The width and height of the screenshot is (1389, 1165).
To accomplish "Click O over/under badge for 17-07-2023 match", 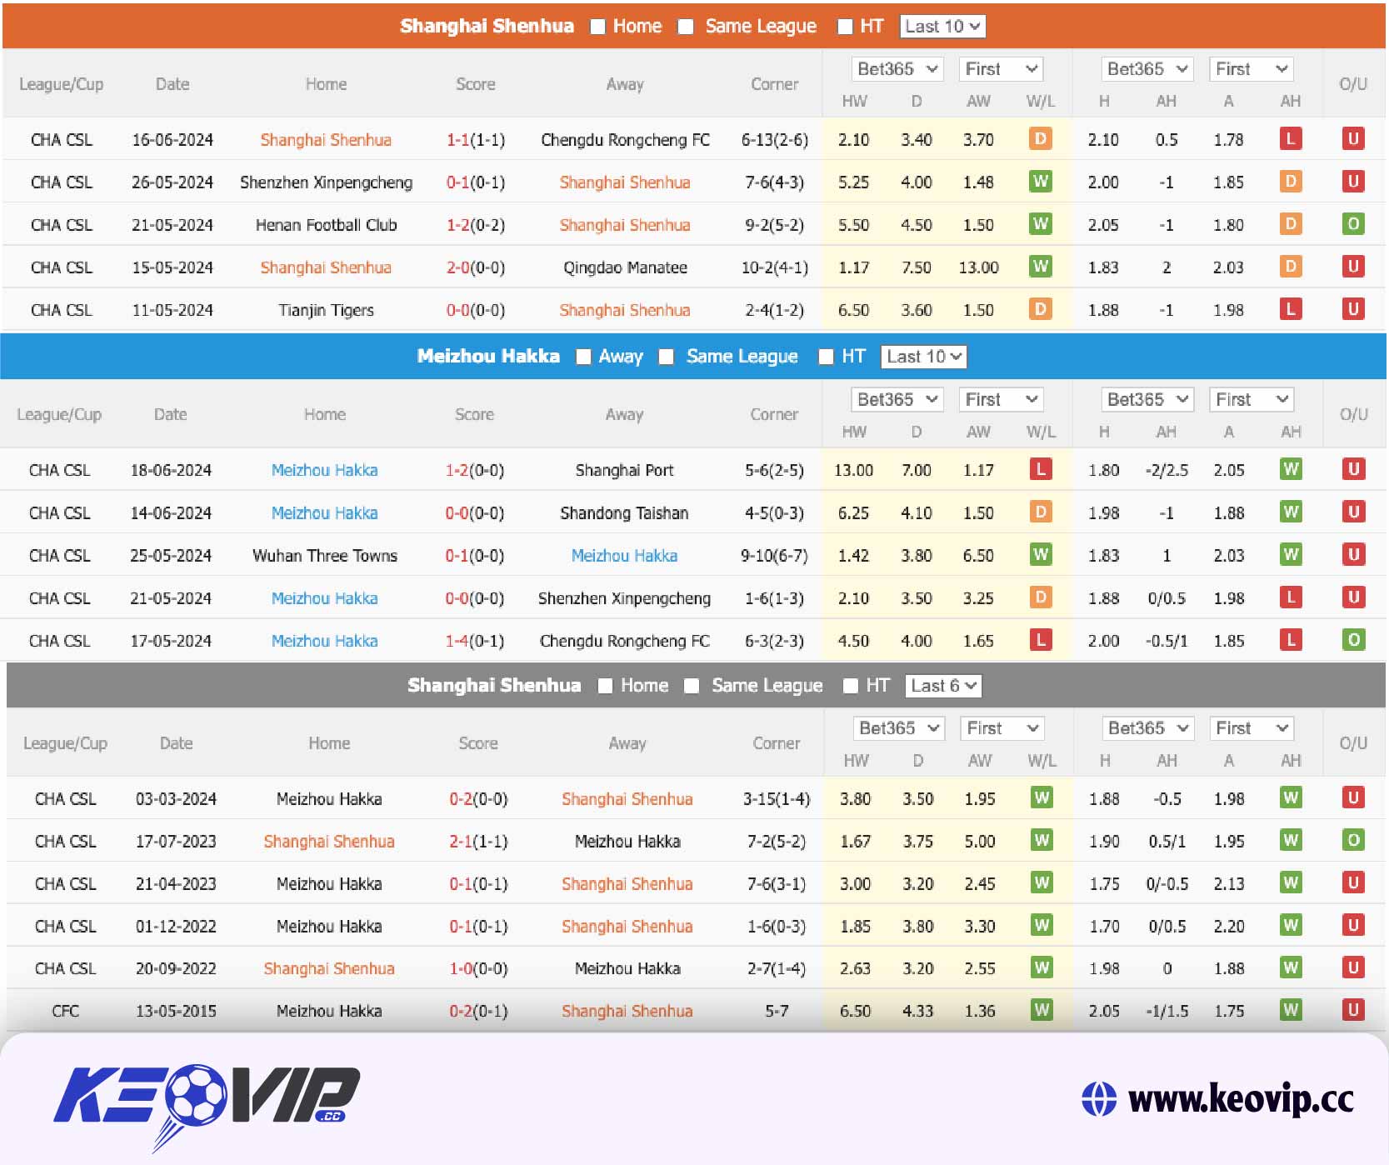I will (1354, 841).
